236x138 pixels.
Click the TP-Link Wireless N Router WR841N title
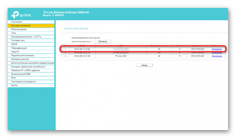[66, 12]
